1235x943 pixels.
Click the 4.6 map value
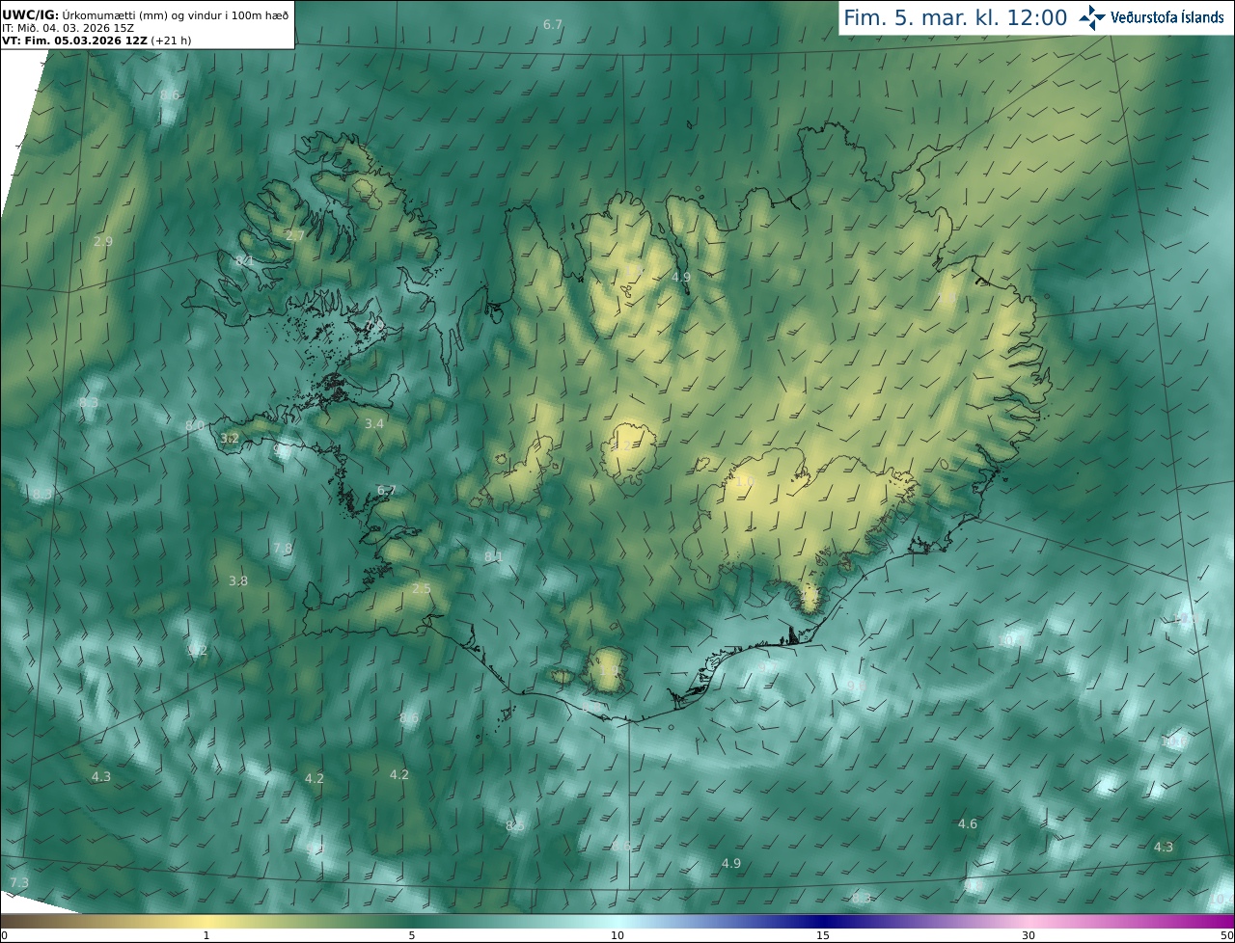pos(968,824)
